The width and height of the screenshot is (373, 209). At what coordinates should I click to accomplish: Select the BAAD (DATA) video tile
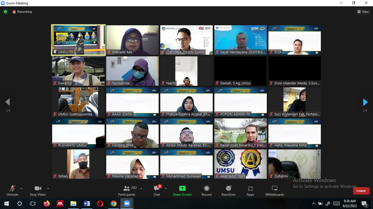[x=133, y=102]
